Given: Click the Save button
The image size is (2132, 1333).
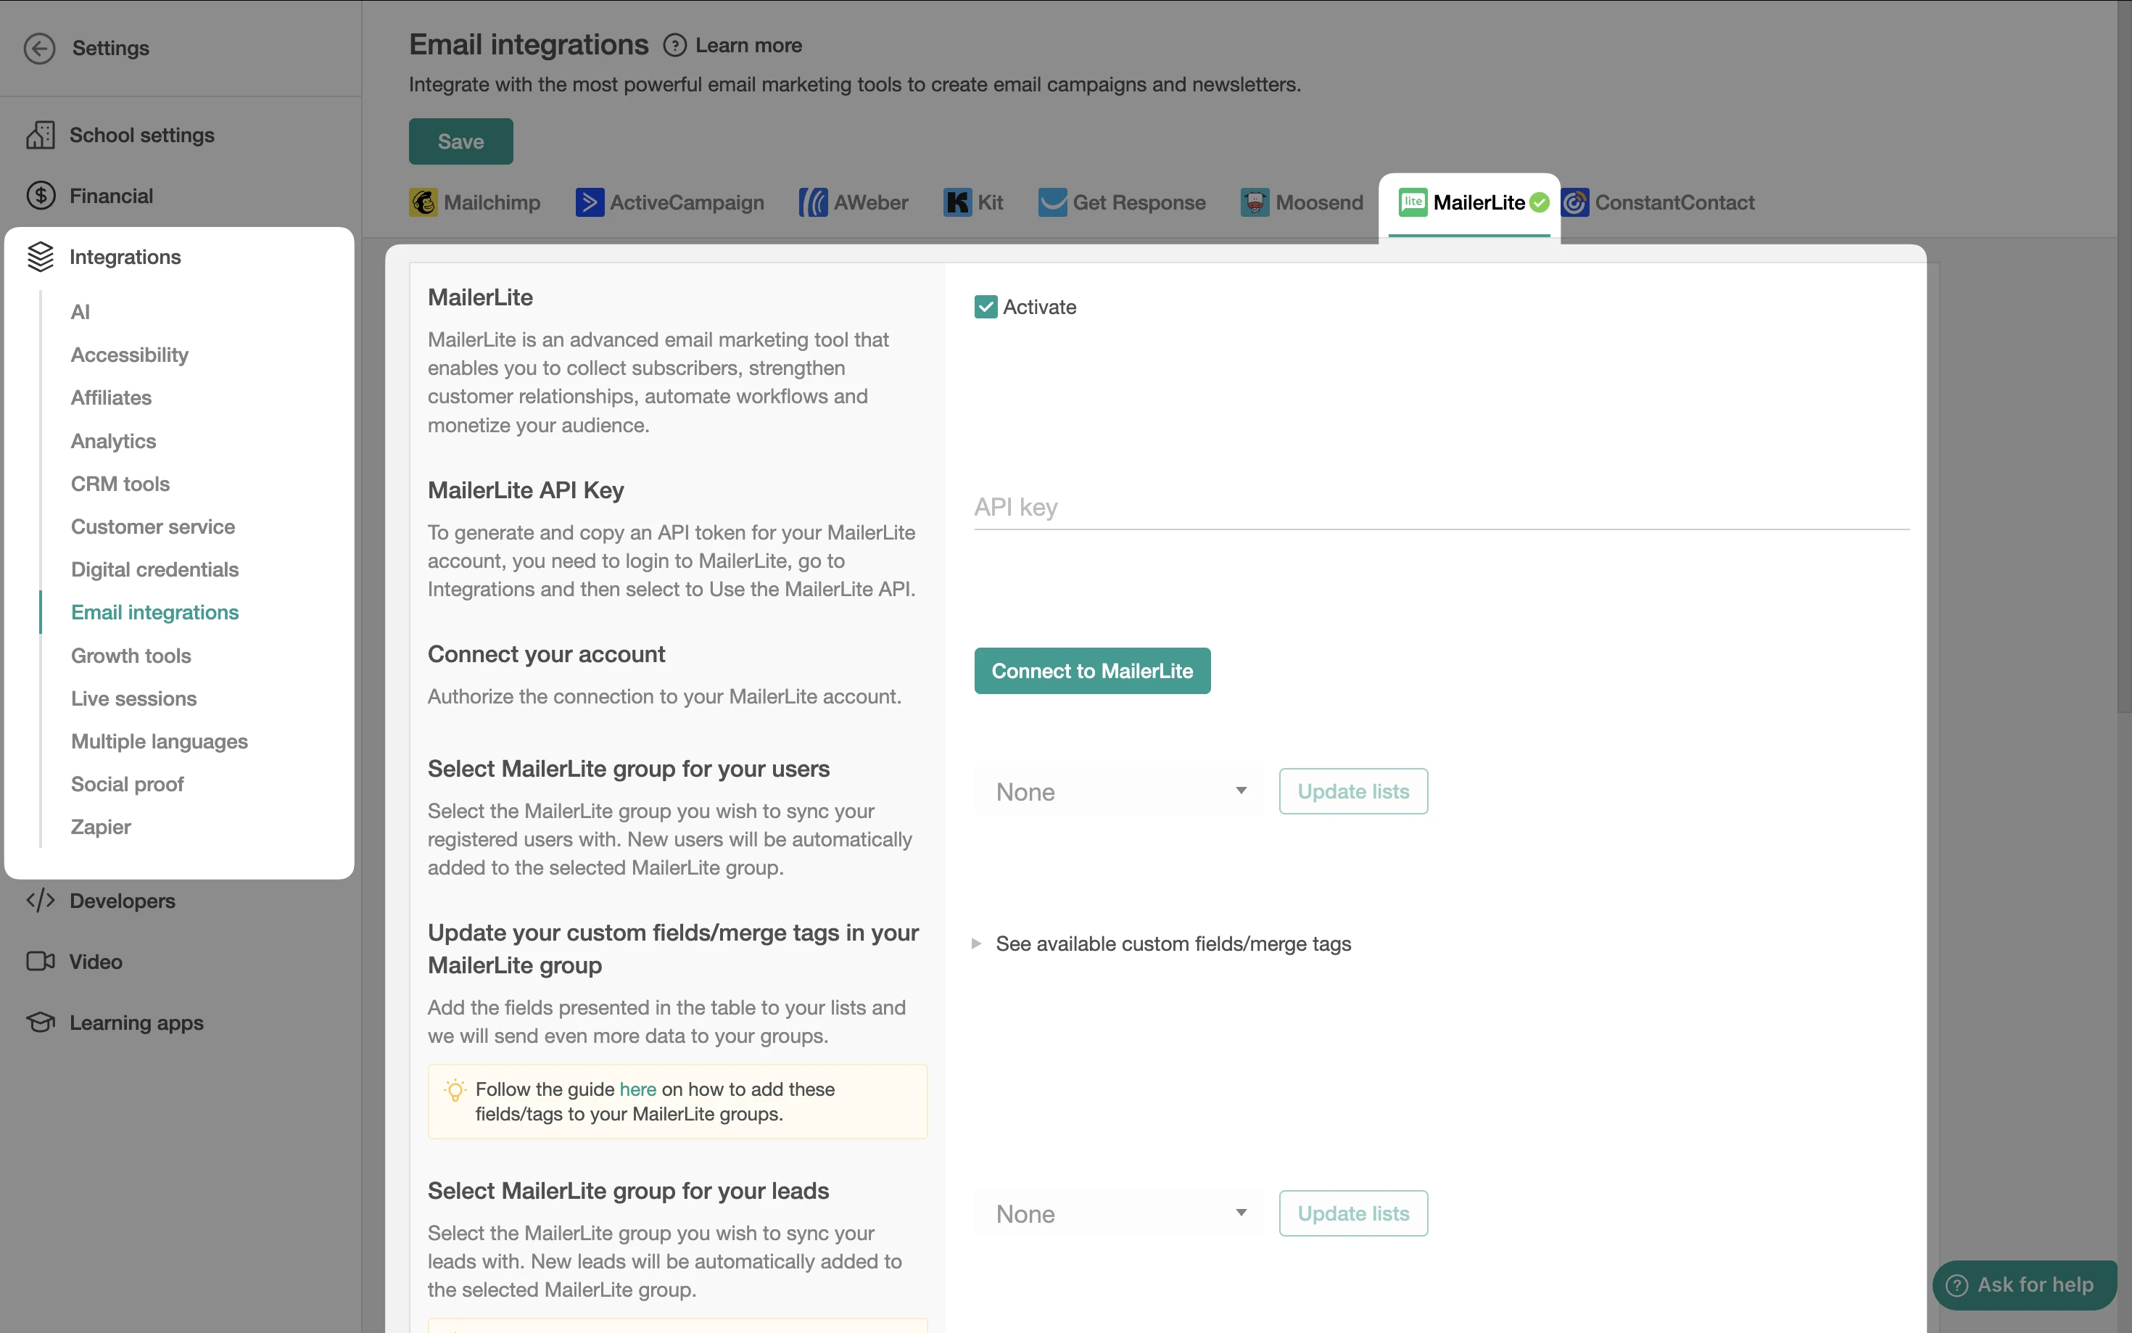Looking at the screenshot, I should pyautogui.click(x=461, y=141).
